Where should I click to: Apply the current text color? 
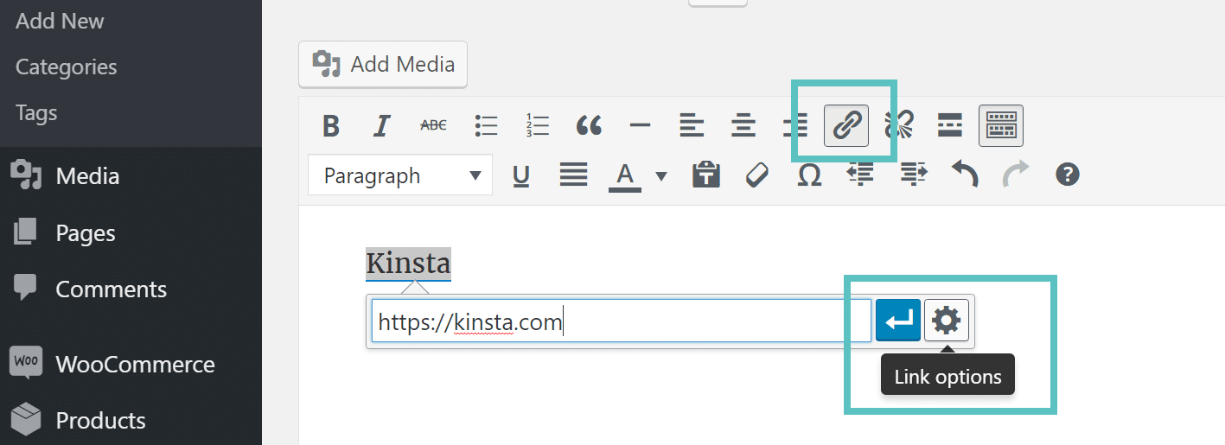pos(625,175)
